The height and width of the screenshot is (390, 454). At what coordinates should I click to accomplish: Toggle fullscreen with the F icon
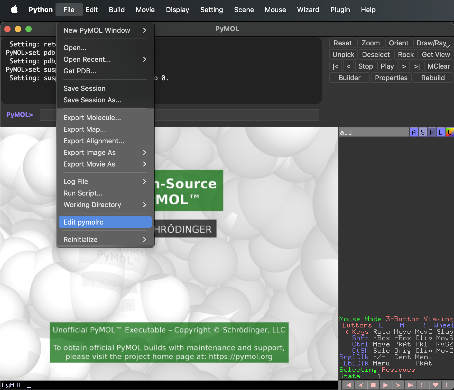(x=447, y=385)
